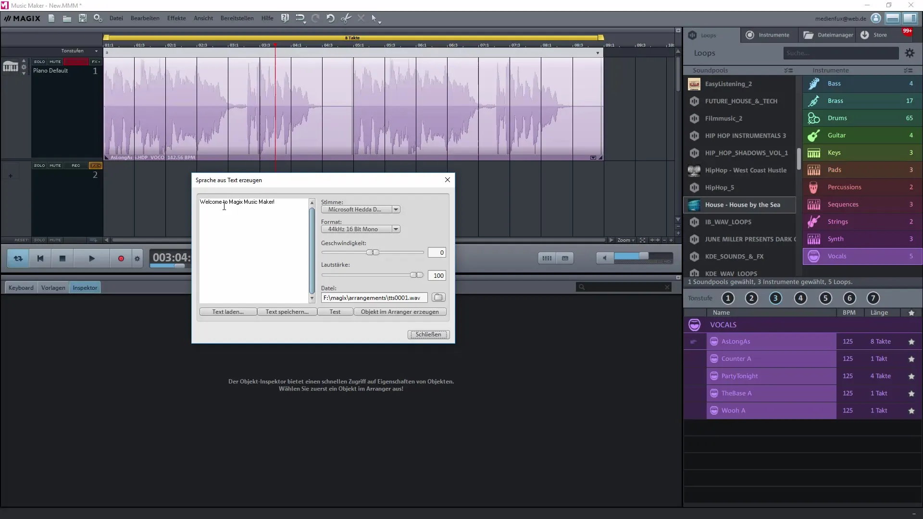Click the Datei path input field
The image size is (923, 519).
click(374, 298)
